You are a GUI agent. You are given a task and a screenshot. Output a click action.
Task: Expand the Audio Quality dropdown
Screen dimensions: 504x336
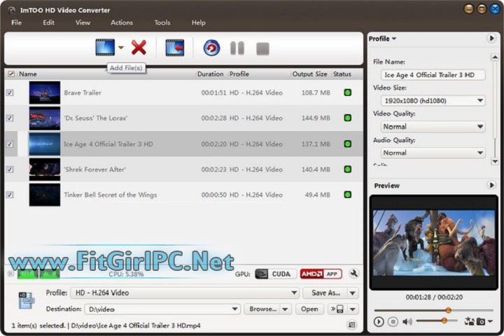pos(433,153)
